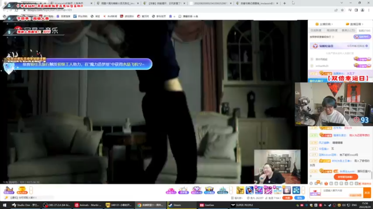Click the first ranked diamond fan row
The width and height of the screenshot is (373, 209).
pyautogui.click(x=340, y=59)
